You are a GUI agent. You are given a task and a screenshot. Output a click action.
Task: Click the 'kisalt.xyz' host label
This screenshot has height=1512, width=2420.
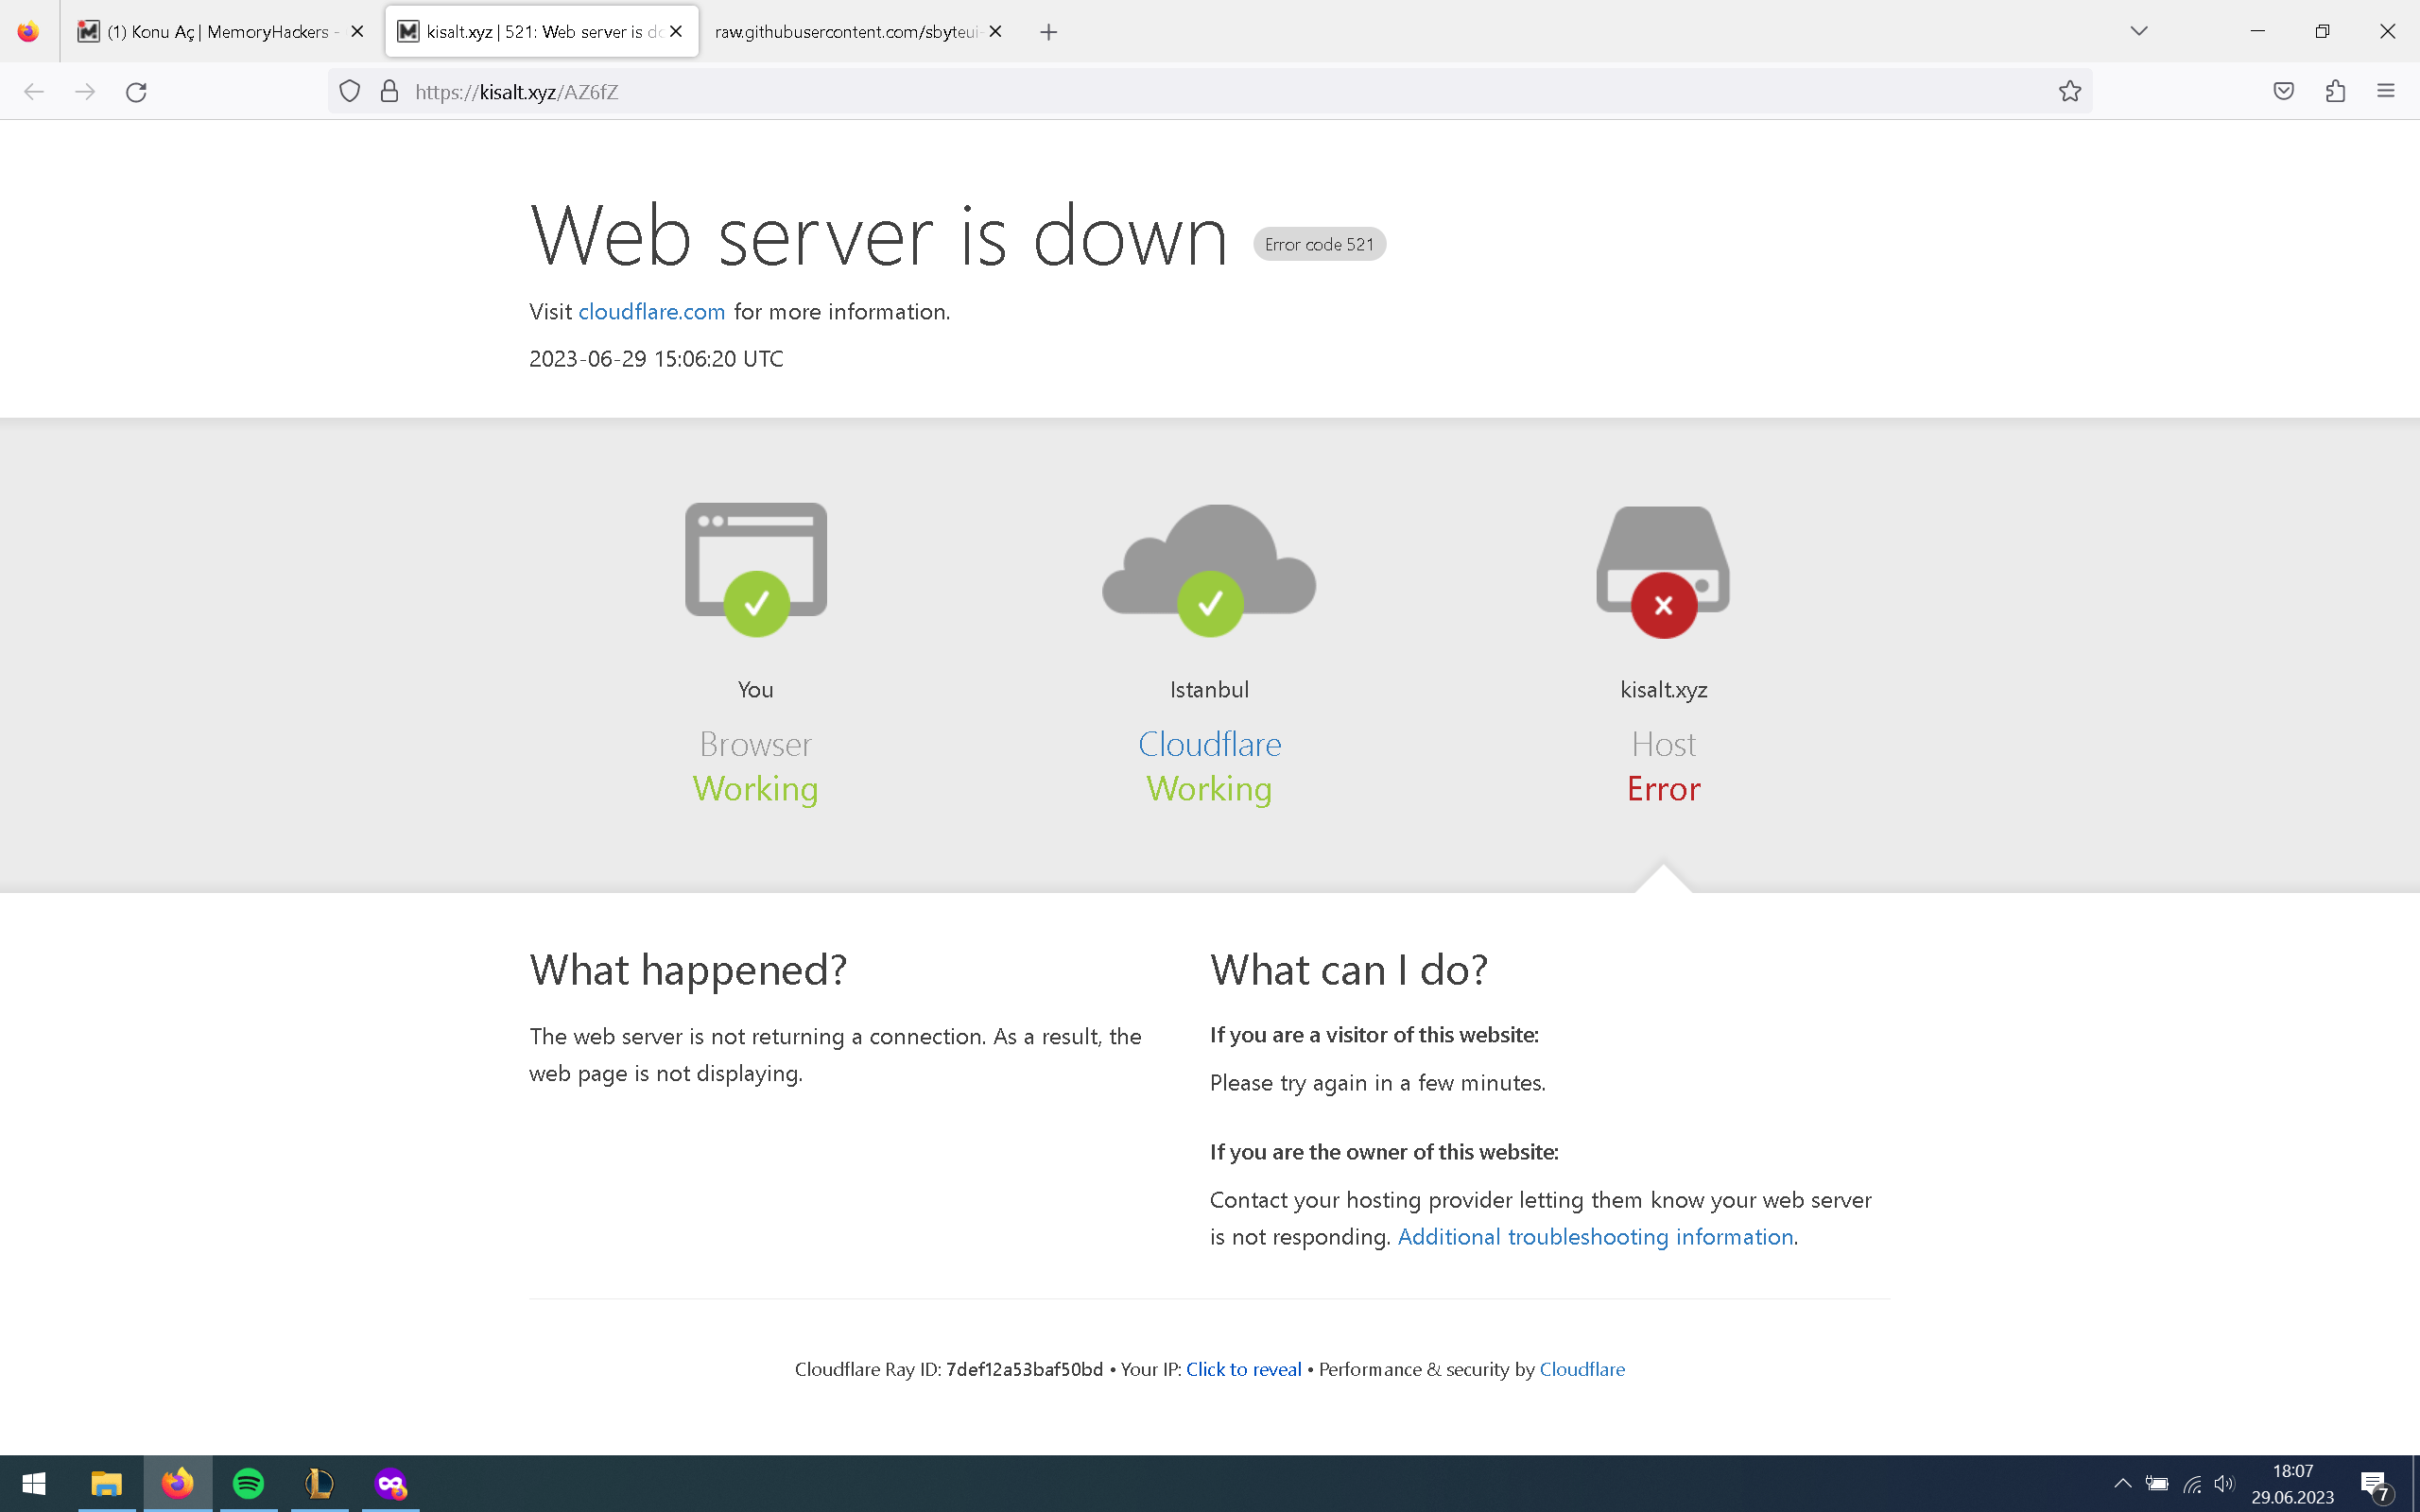[x=1664, y=690]
